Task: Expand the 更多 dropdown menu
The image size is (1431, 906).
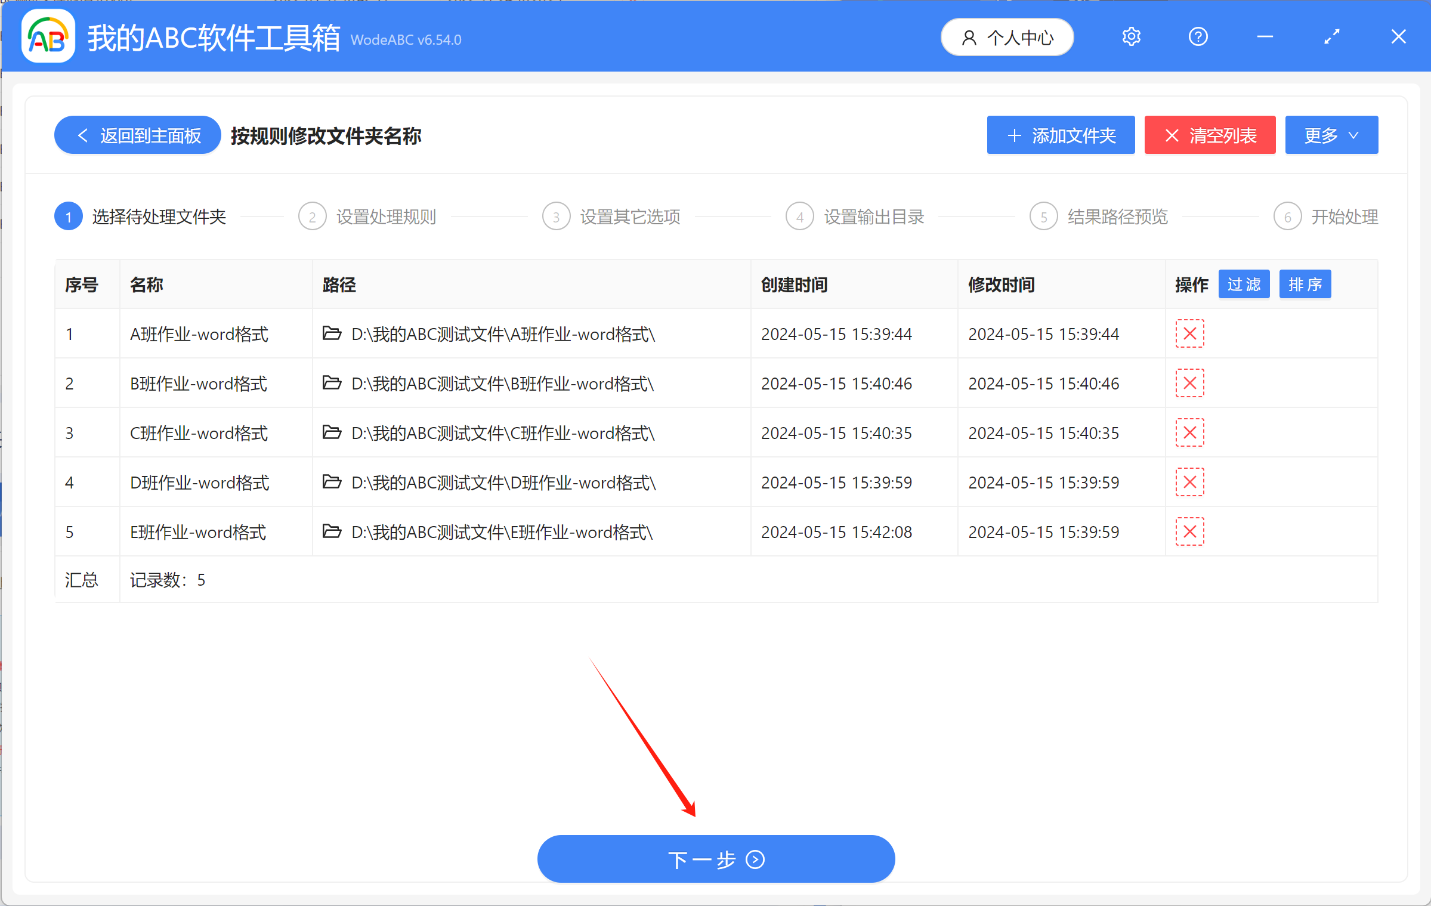Action: (x=1331, y=135)
